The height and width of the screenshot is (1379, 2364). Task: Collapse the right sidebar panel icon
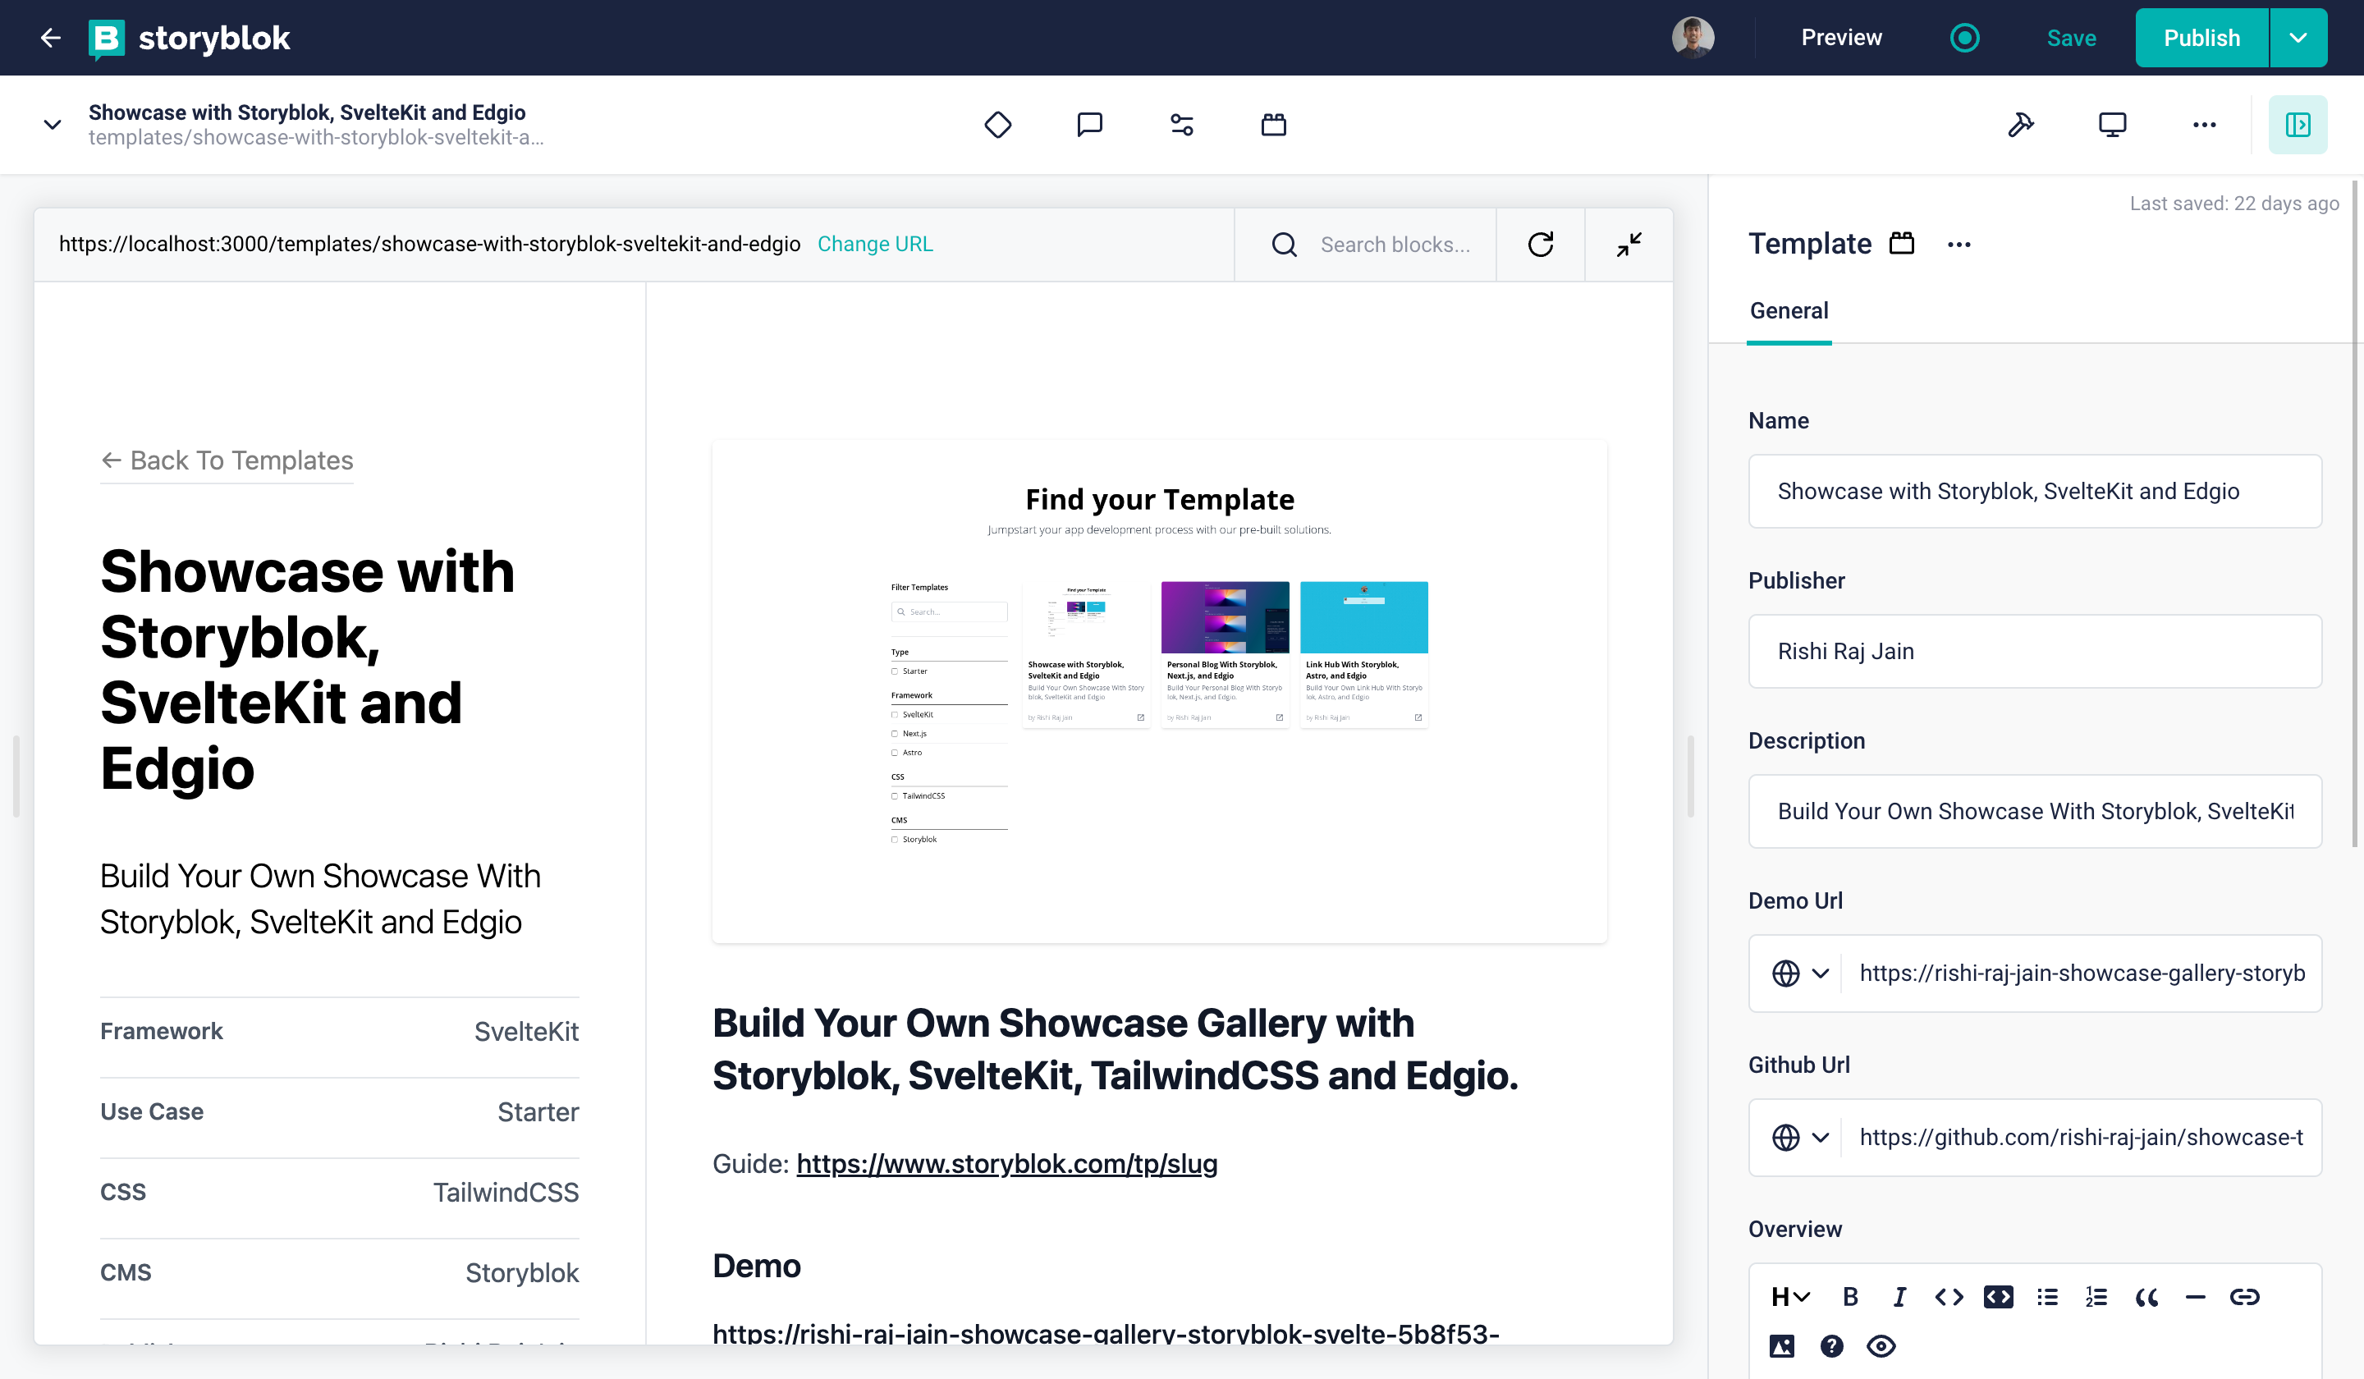2298,124
